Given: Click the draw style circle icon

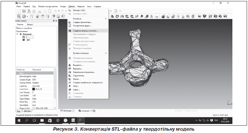Looking at the screenshot, I should click(24, 16).
